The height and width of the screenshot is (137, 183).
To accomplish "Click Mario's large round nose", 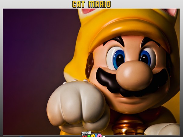I will [134, 75].
